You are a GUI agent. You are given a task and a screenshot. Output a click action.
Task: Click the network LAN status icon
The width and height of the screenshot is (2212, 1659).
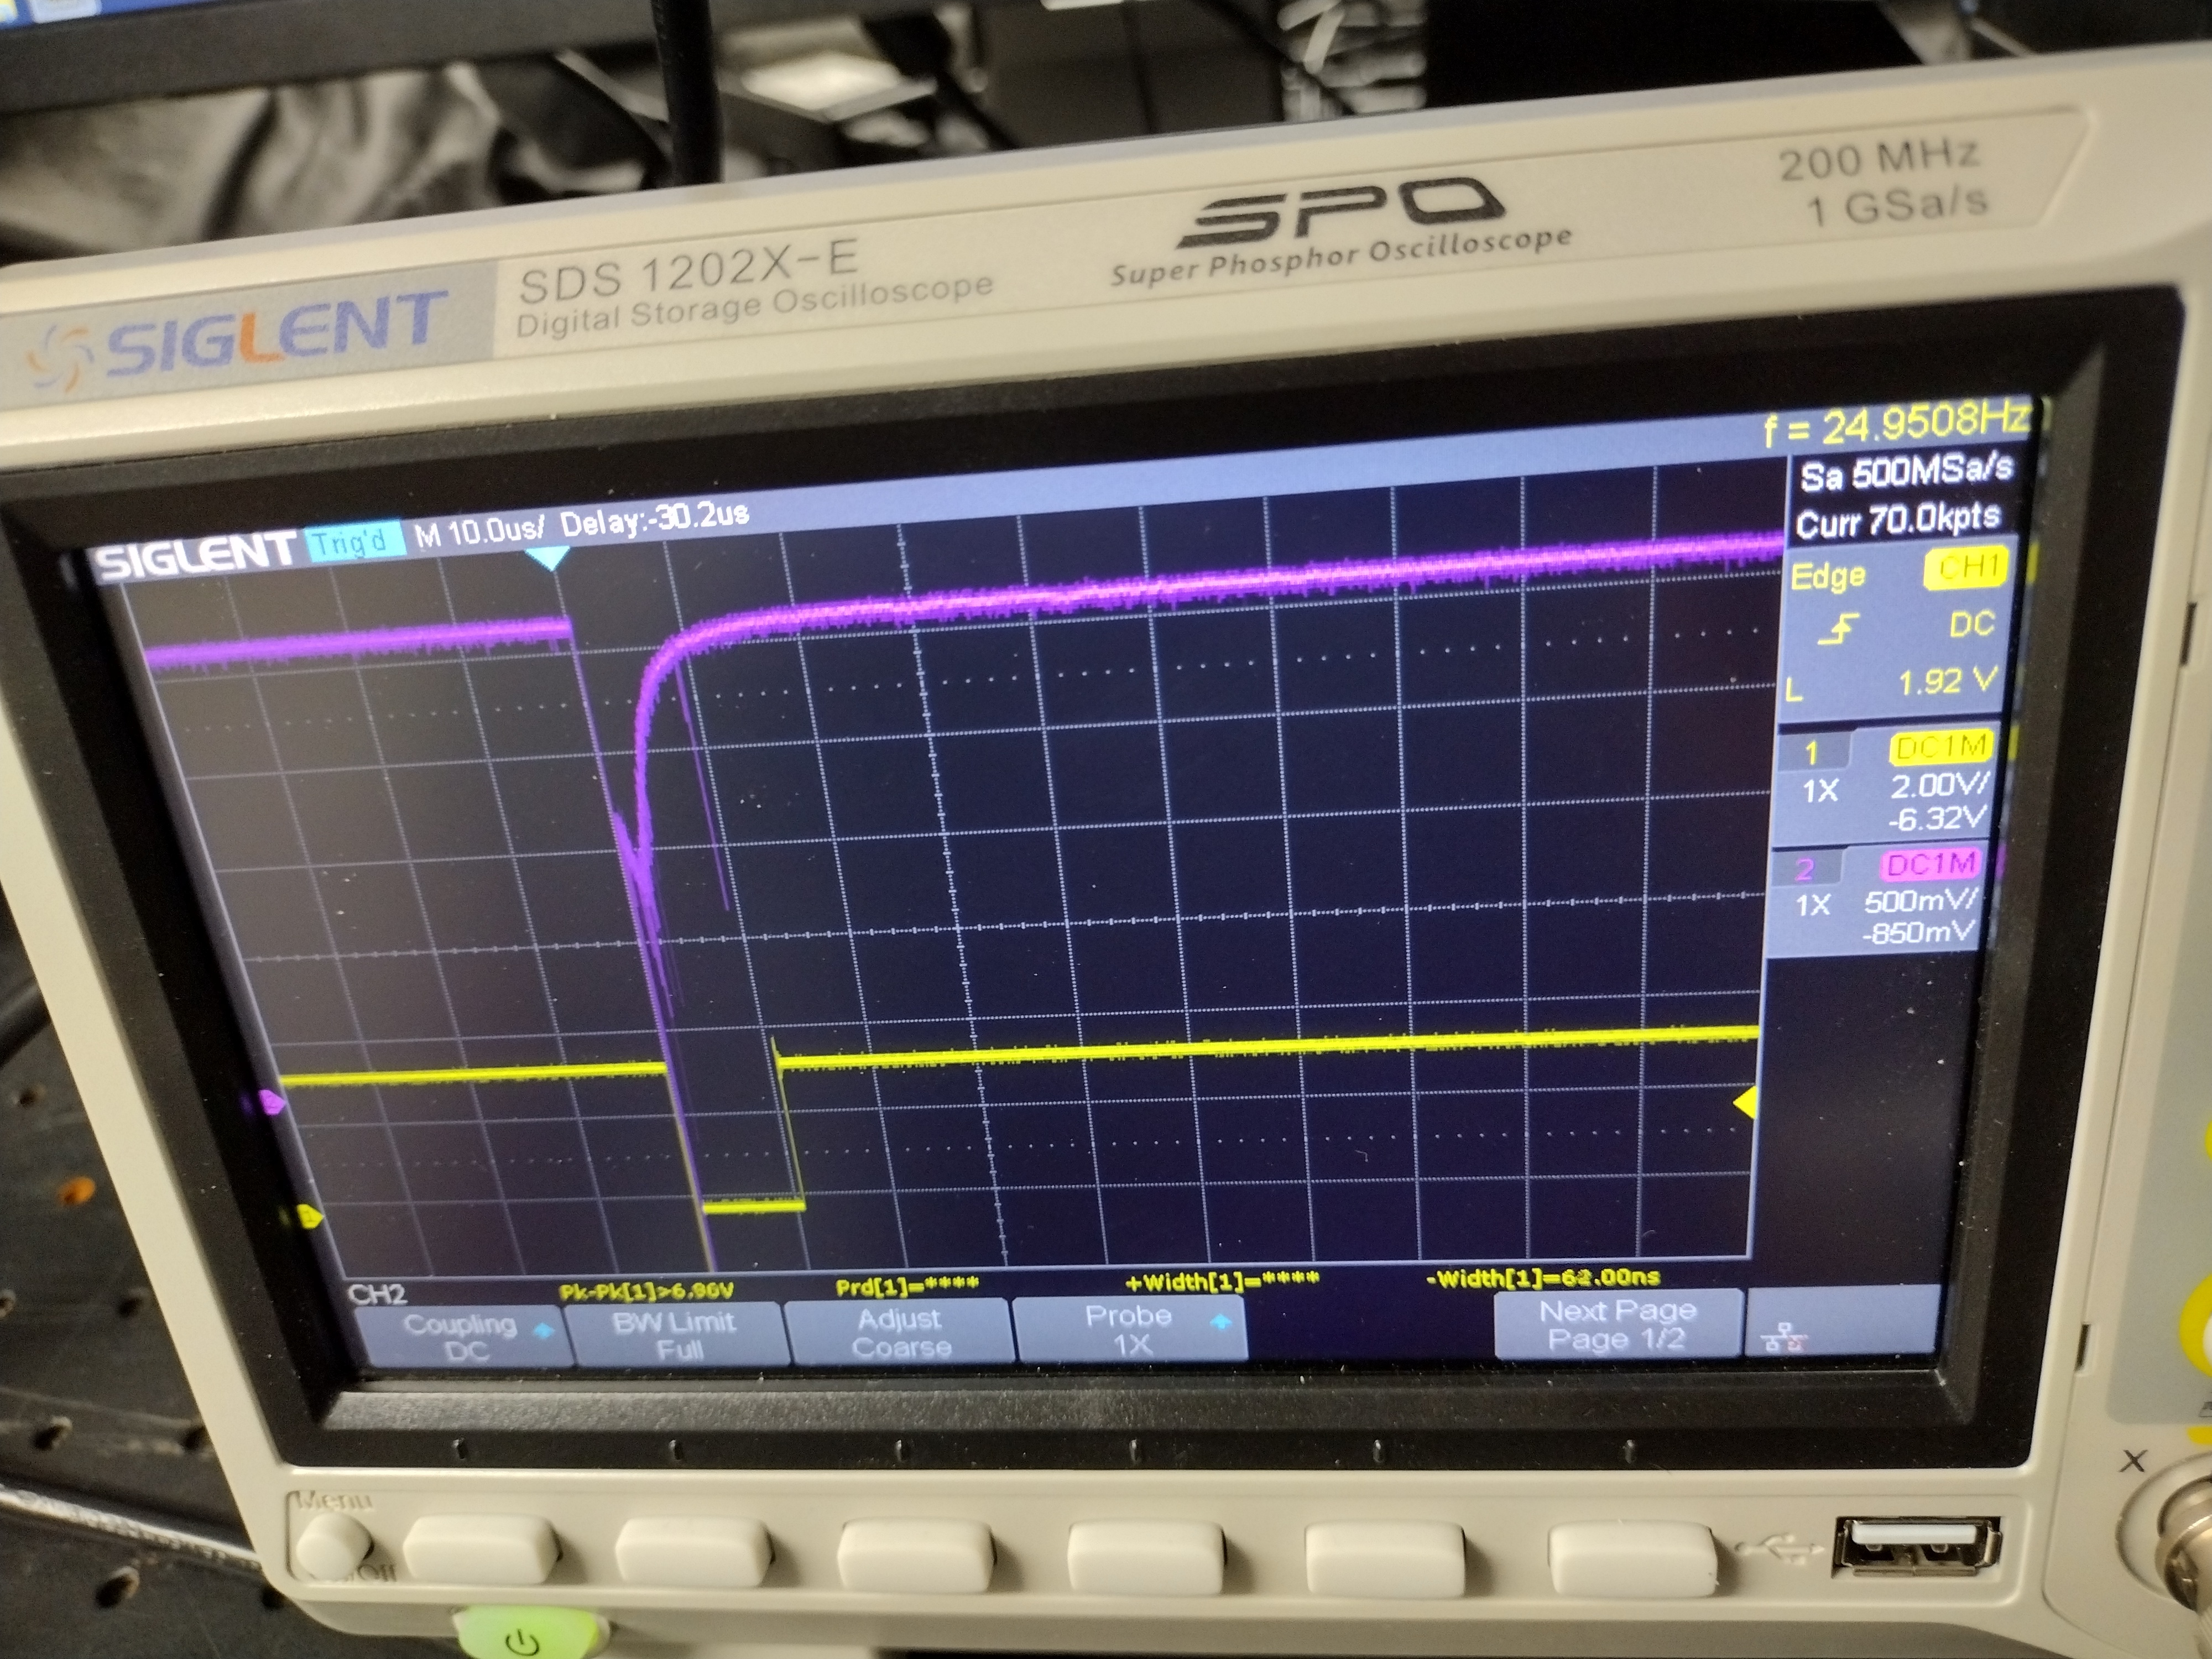coord(1786,1337)
